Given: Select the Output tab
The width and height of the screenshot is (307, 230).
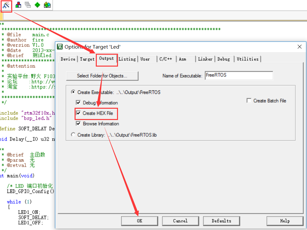Looking at the screenshot, I should click(106, 58).
